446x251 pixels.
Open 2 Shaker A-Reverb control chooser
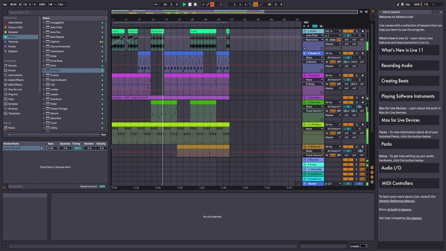click(x=314, y=62)
